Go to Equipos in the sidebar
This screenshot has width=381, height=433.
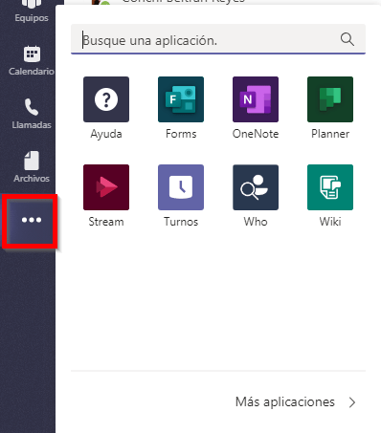point(32,11)
